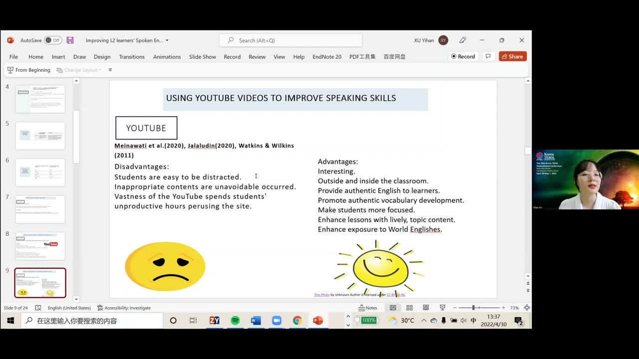Select slide 8 thumbnail

(40, 246)
